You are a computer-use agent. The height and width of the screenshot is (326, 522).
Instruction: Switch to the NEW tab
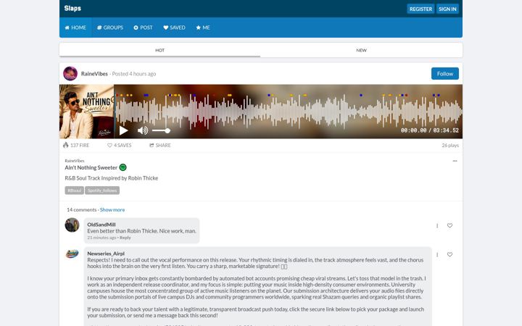361,50
